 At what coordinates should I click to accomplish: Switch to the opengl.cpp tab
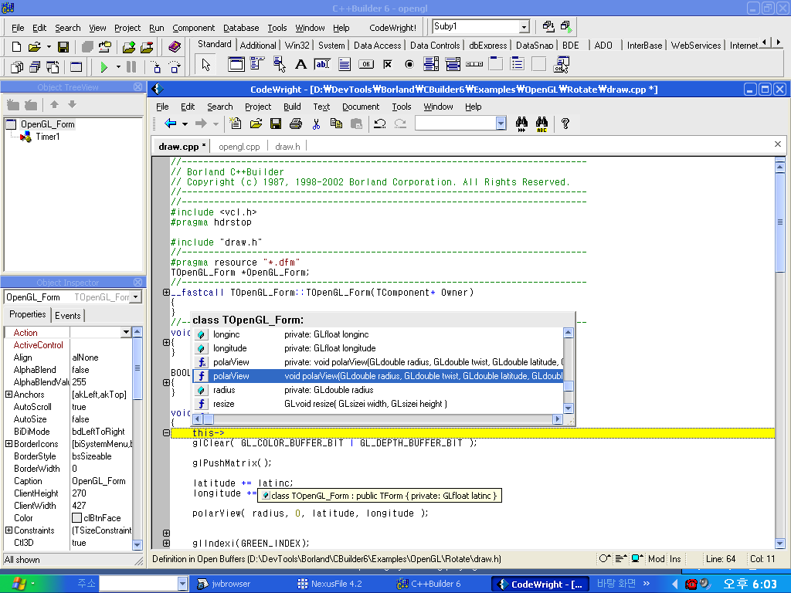[x=239, y=146]
